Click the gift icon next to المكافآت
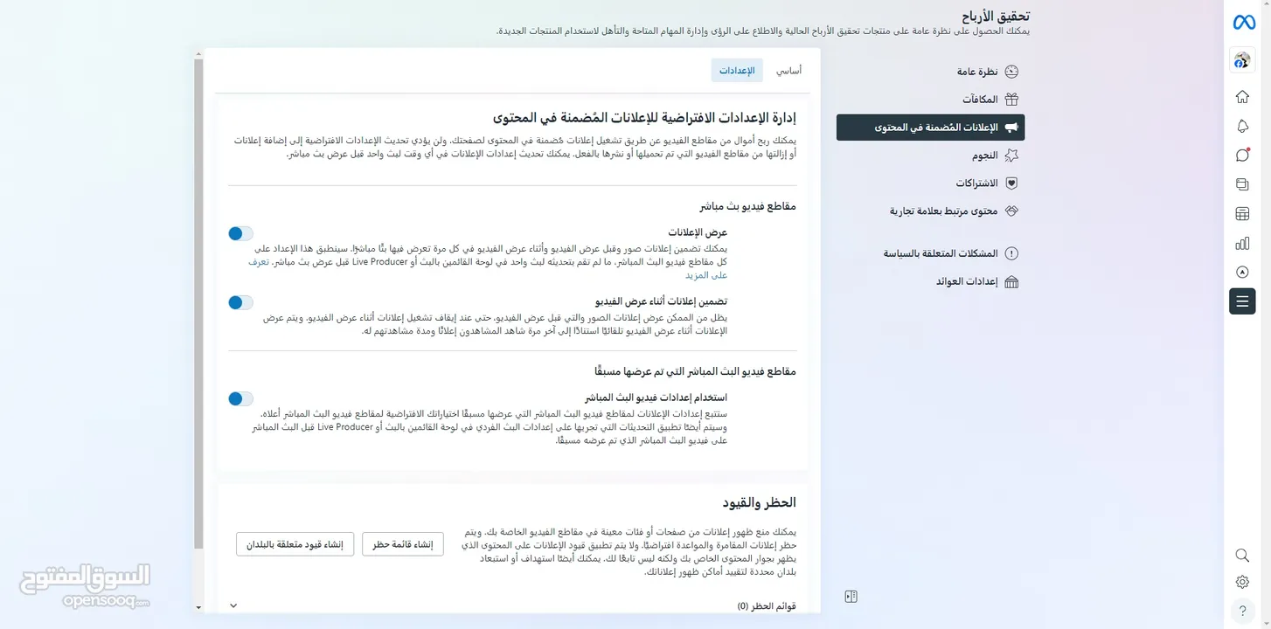Image resolution: width=1271 pixels, height=629 pixels. (1011, 100)
